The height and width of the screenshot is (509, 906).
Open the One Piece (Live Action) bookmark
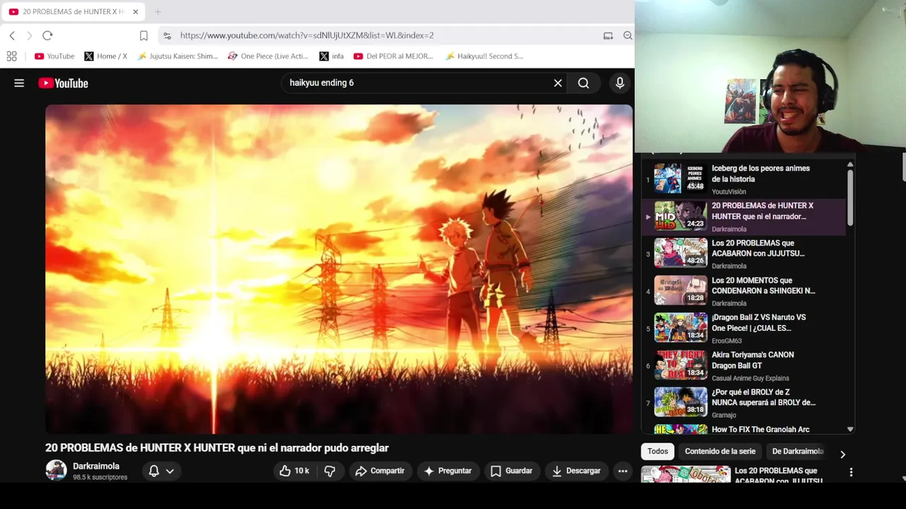268,56
